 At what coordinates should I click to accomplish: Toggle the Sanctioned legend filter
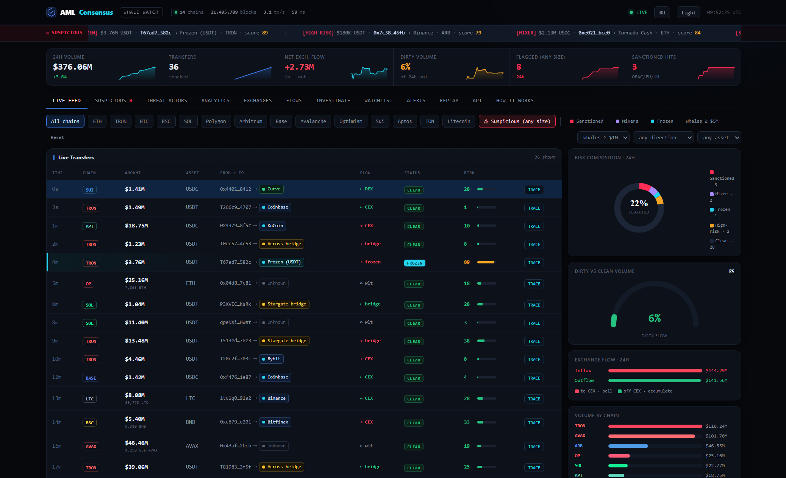tap(587, 121)
